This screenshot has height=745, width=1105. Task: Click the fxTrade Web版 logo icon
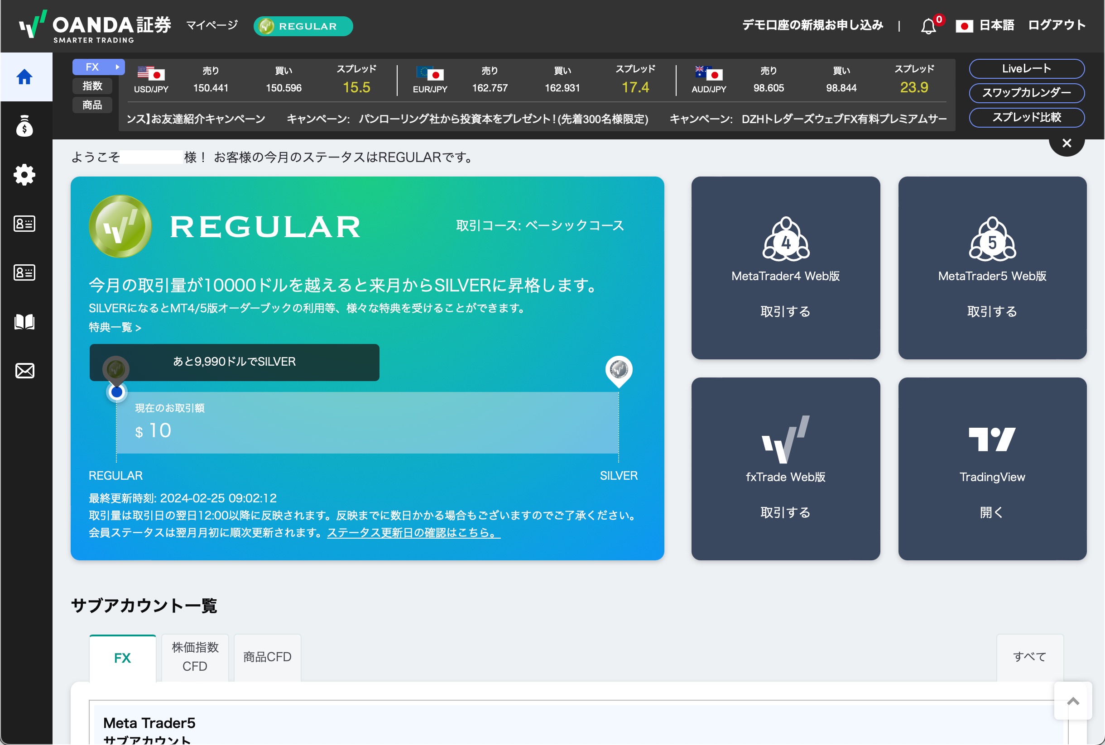(x=786, y=439)
